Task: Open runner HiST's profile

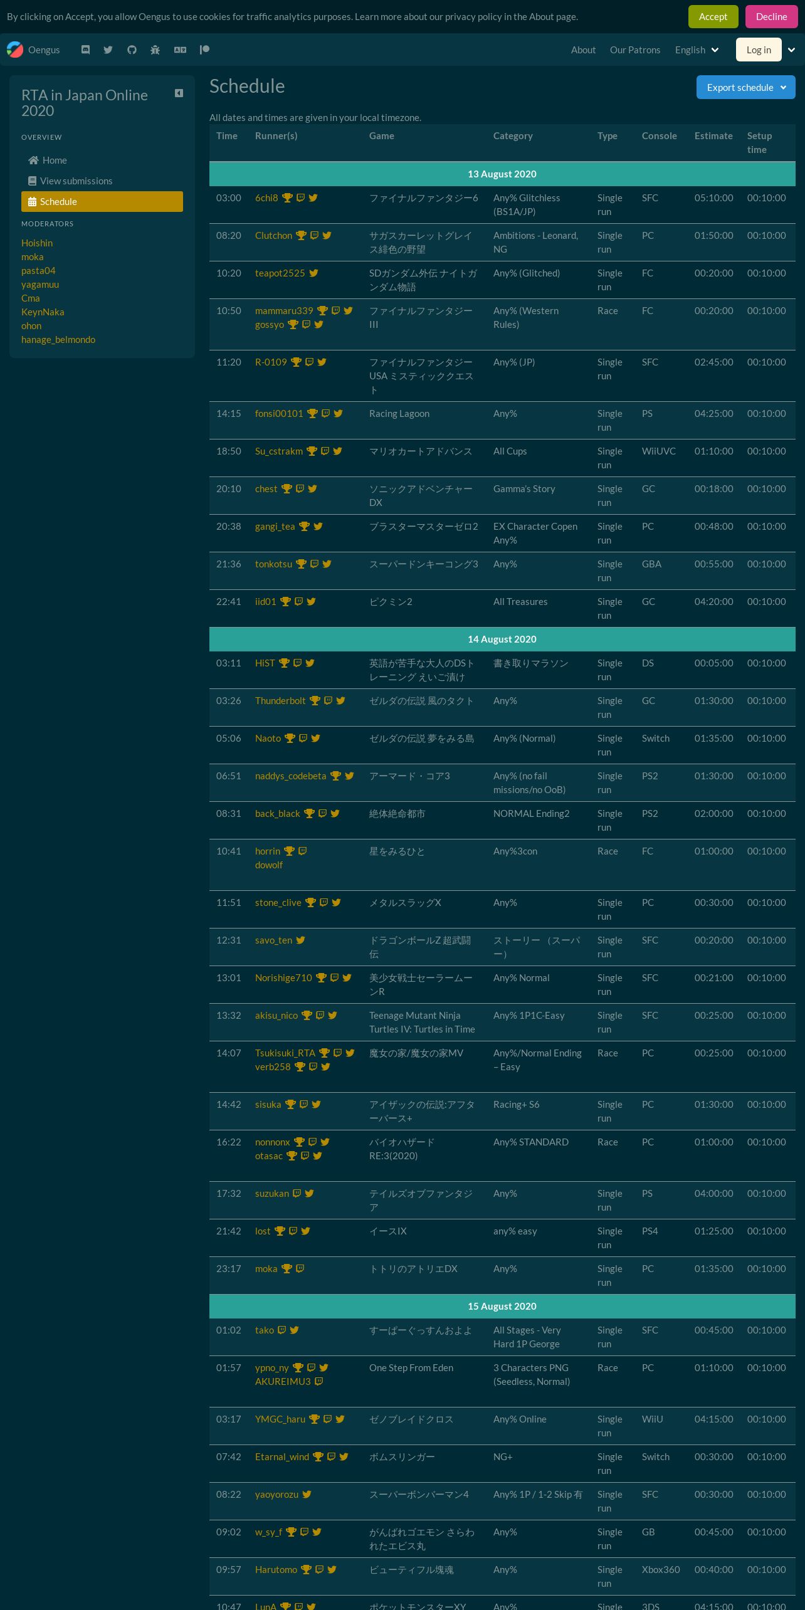Action: click(x=265, y=663)
